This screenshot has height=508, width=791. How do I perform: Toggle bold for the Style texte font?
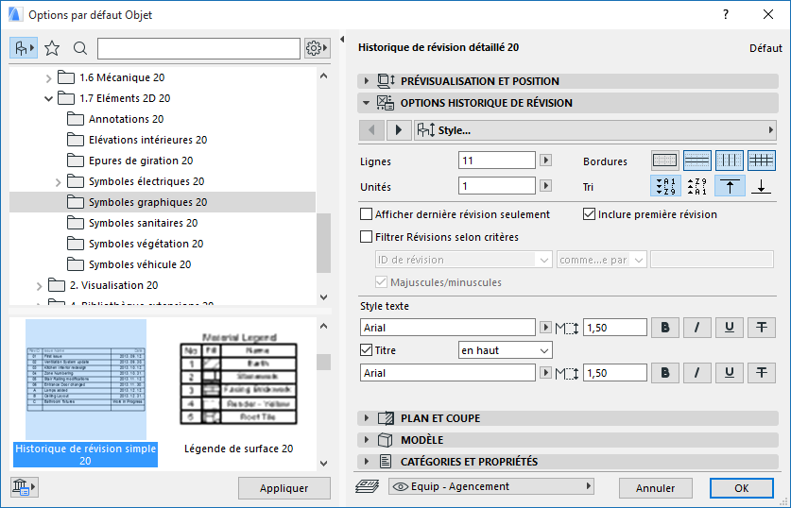pos(665,328)
